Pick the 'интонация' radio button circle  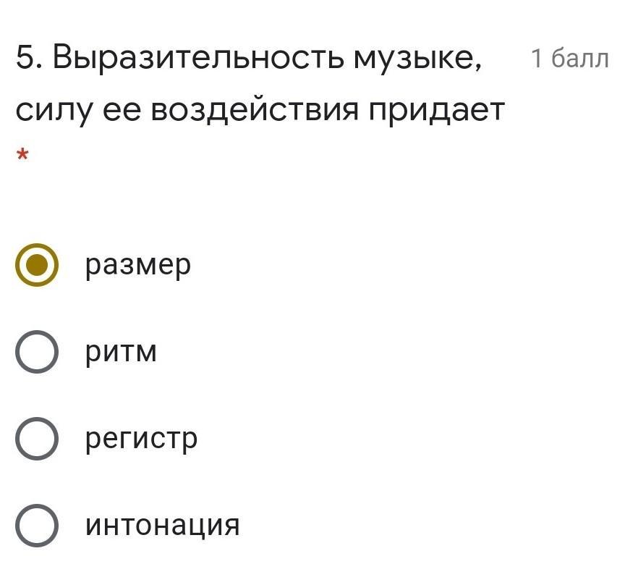tap(37, 525)
